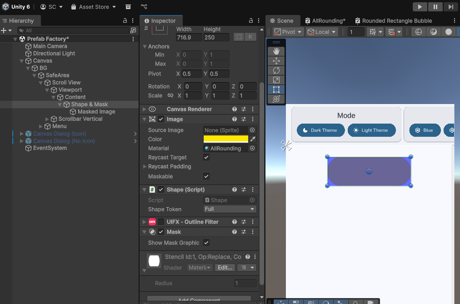Viewport: 460px width, 304px height.
Task: Open the Shape Token dropdown
Action: [230, 209]
